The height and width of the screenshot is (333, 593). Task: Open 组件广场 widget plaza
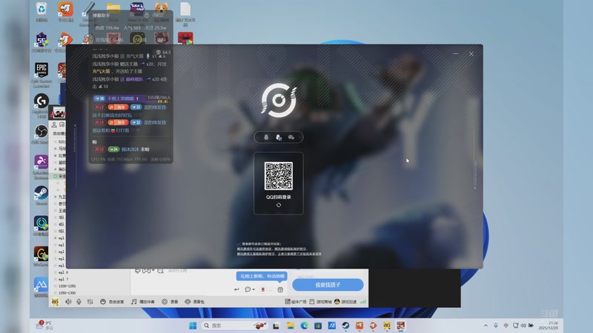tap(295, 302)
